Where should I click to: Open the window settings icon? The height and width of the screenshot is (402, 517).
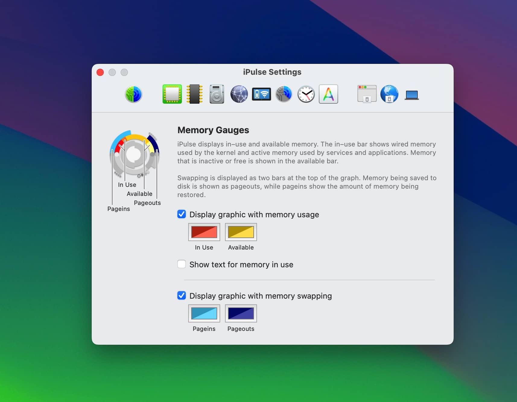(x=367, y=94)
